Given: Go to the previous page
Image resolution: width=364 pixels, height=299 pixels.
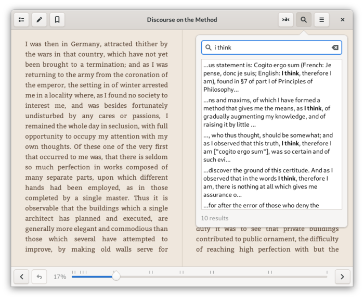Looking at the screenshot, I should pyautogui.click(x=21, y=277).
